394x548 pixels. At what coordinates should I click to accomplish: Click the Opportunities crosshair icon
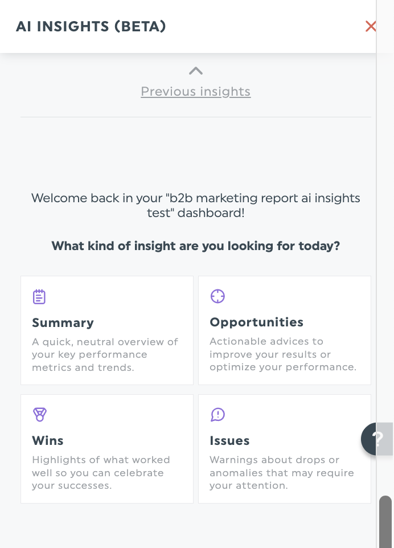(x=217, y=296)
